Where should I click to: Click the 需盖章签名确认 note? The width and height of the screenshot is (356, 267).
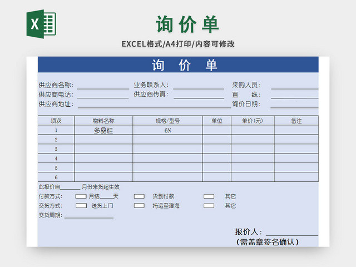[268, 242]
